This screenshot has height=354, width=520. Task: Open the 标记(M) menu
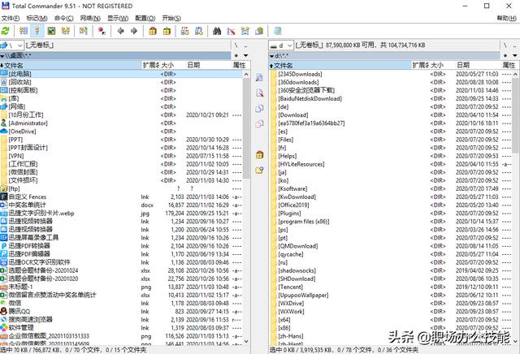pyautogui.click(x=37, y=18)
